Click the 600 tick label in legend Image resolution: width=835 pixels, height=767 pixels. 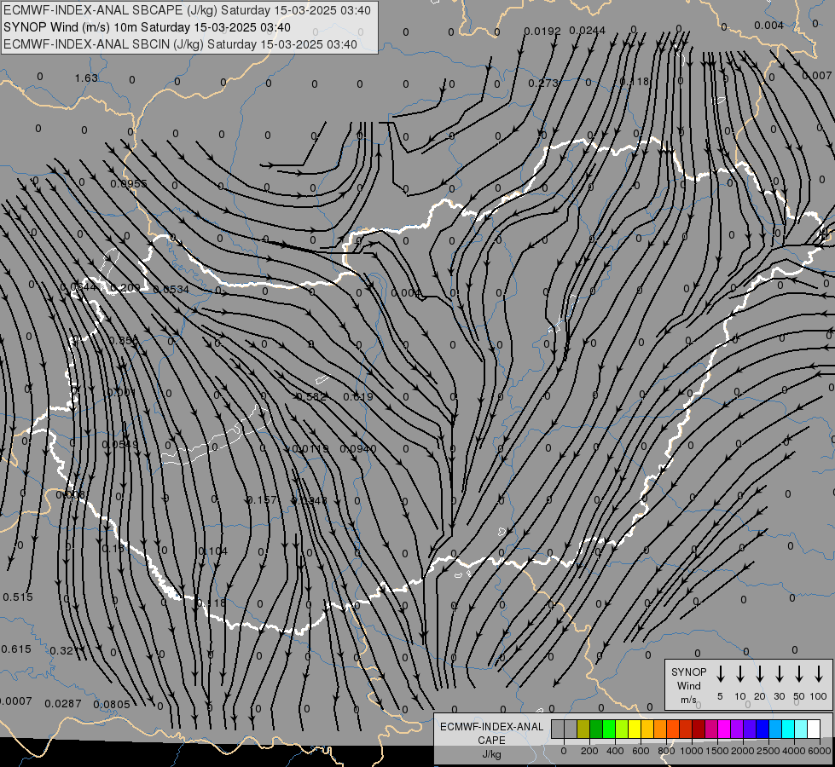(641, 751)
